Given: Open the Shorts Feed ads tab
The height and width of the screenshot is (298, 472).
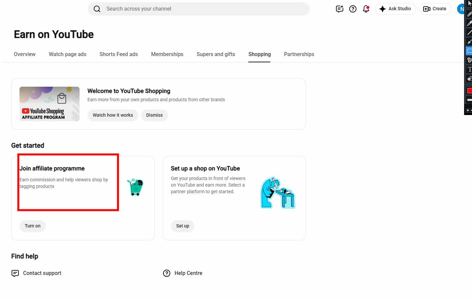Looking at the screenshot, I should point(119,54).
